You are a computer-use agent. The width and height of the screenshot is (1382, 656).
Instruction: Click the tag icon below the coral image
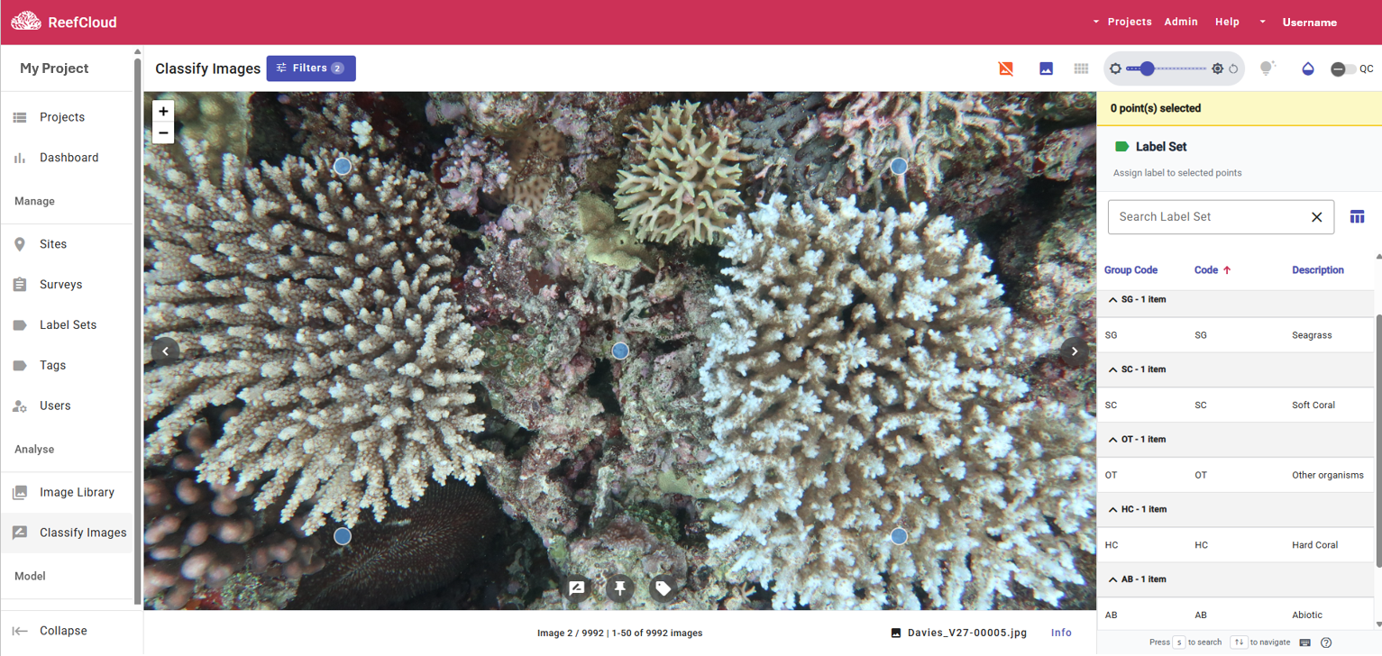(663, 588)
